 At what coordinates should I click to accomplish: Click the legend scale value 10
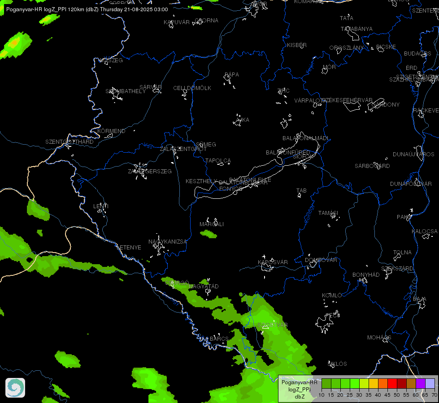point(322,395)
